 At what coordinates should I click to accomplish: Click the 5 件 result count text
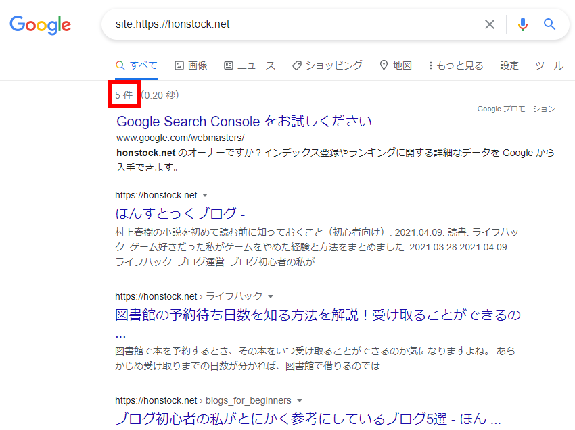click(124, 95)
